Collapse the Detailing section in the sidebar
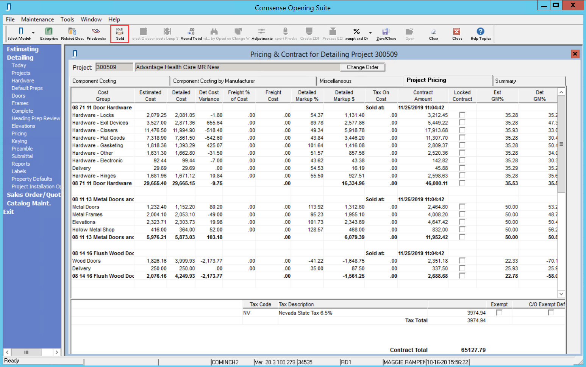The height and width of the screenshot is (367, 586). [x=20, y=58]
